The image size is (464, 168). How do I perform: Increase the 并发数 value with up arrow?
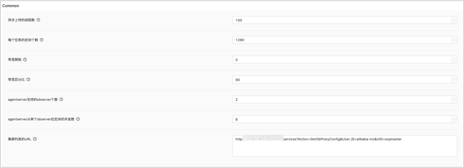click(x=454, y=117)
